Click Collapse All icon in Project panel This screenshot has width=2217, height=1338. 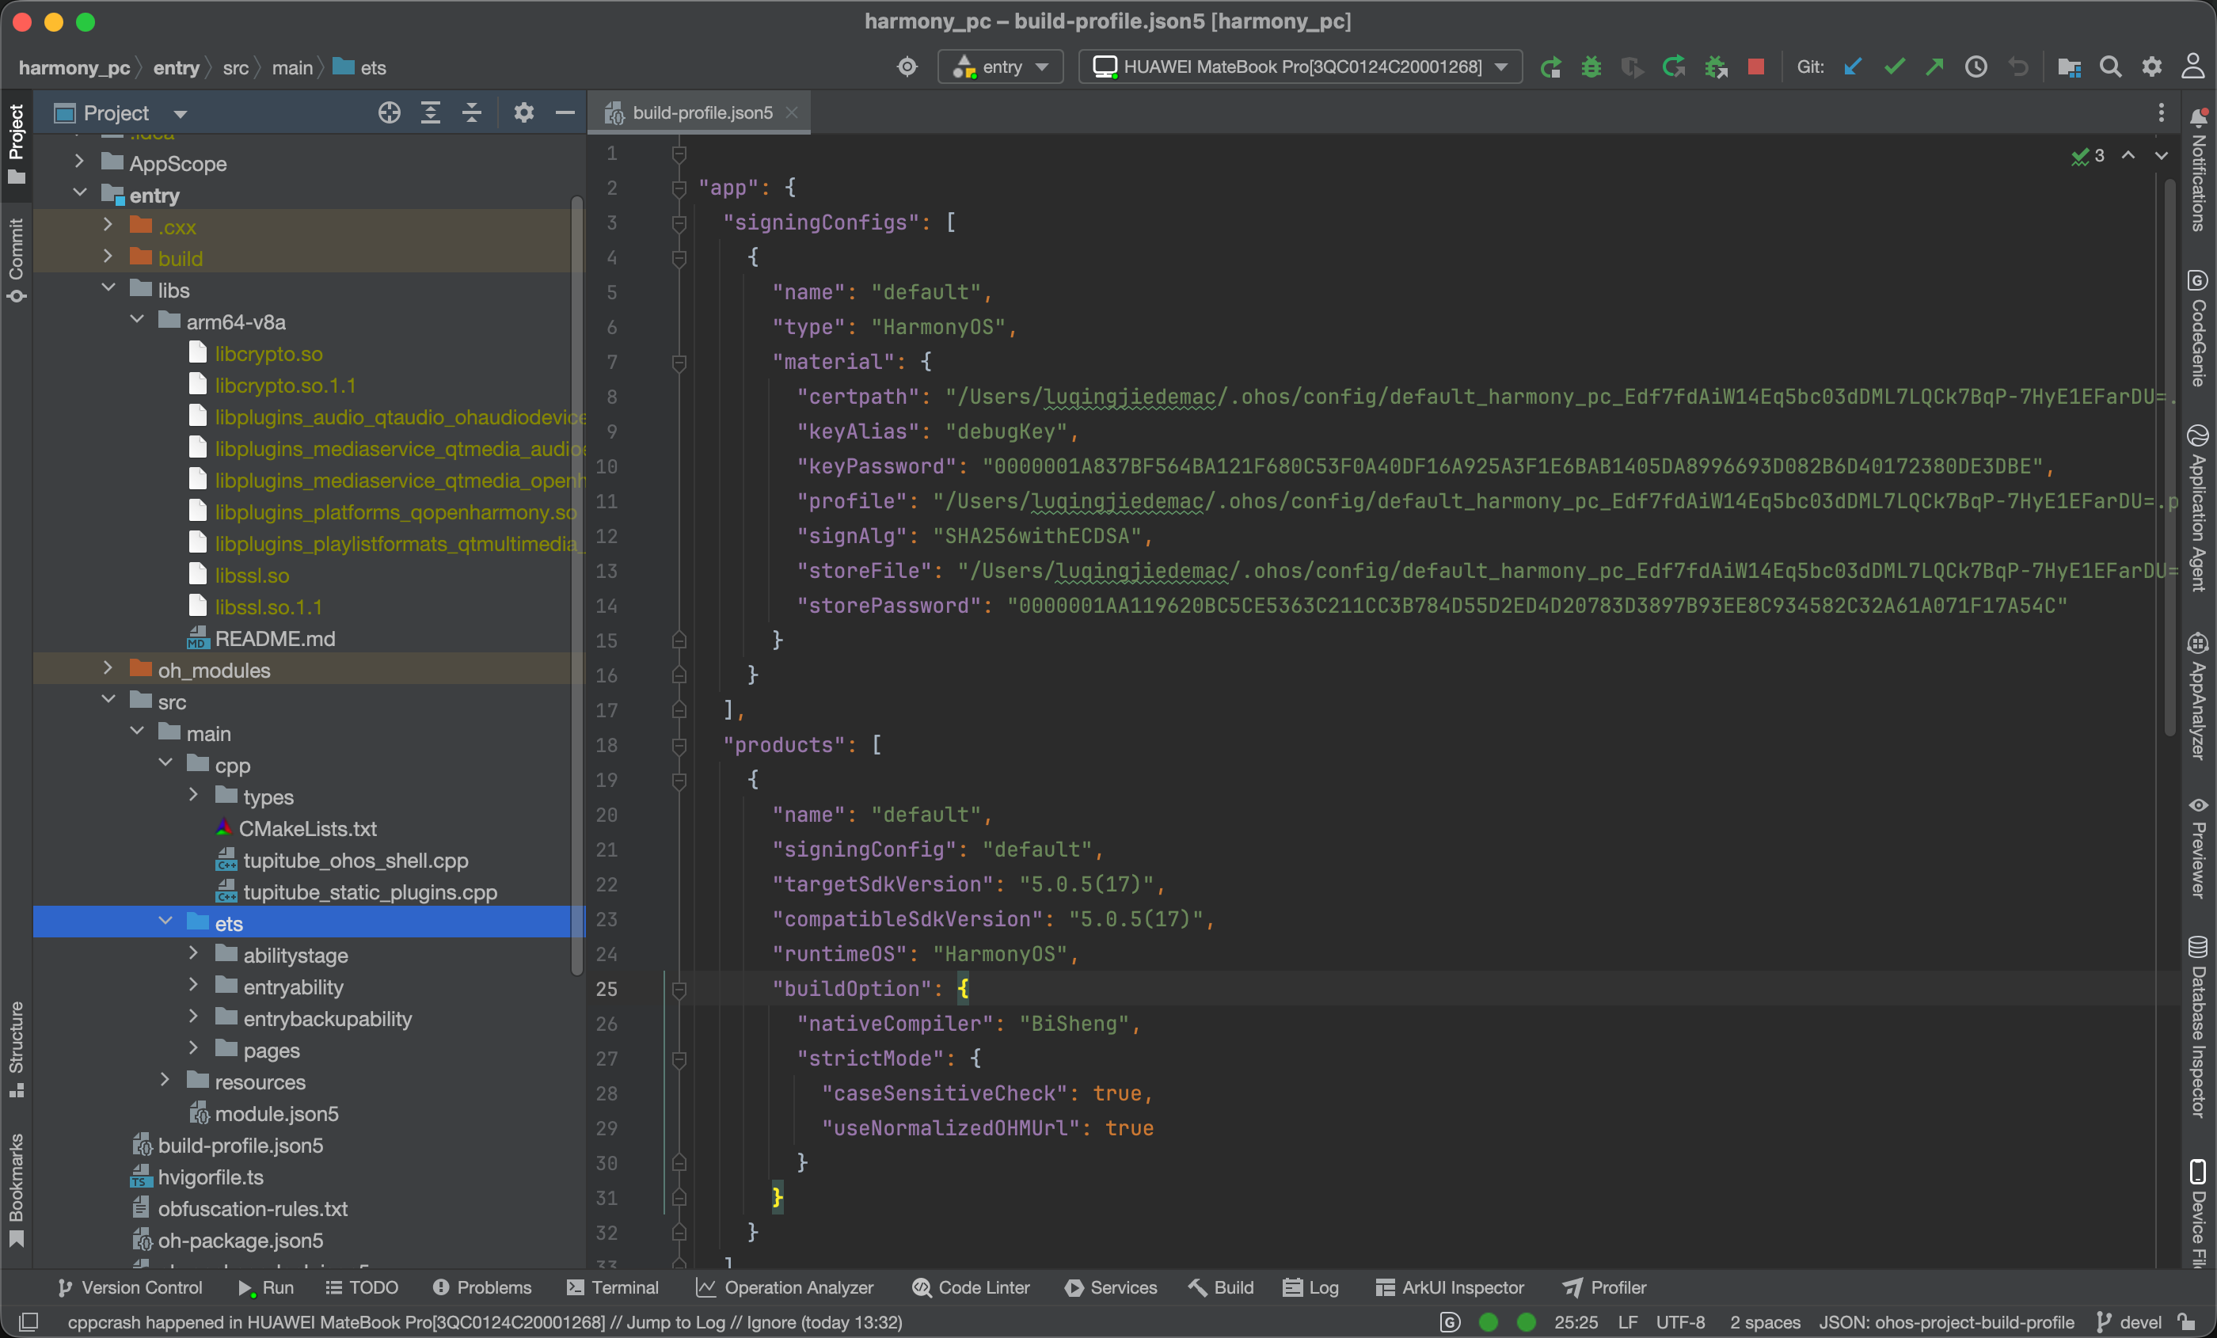(471, 112)
